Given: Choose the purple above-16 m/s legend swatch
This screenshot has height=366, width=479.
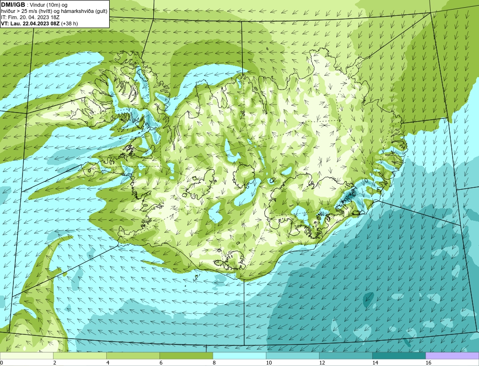Looking at the screenshot, I should coord(452,355).
